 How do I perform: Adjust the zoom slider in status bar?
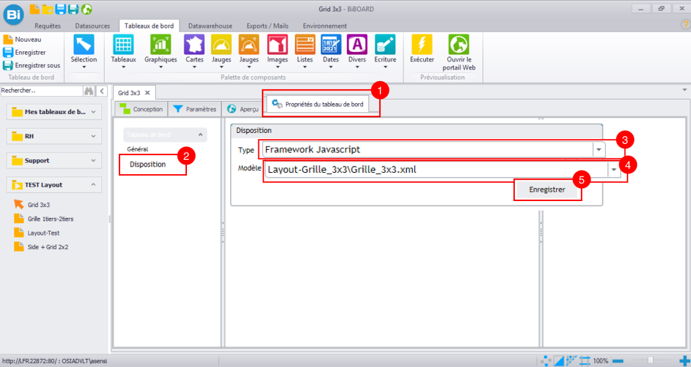[x=651, y=360]
